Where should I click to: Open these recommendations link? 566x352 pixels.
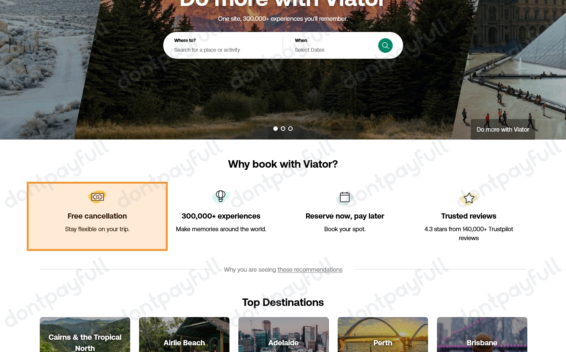pyautogui.click(x=310, y=269)
